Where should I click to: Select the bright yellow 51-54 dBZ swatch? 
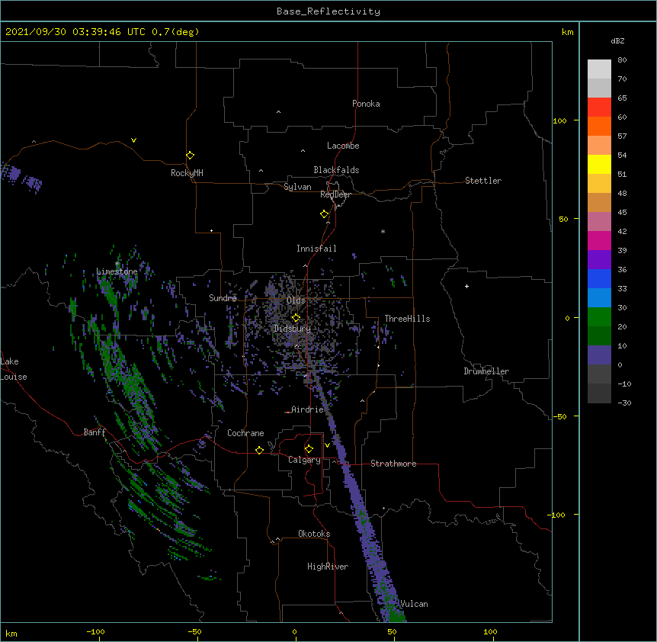(599, 164)
